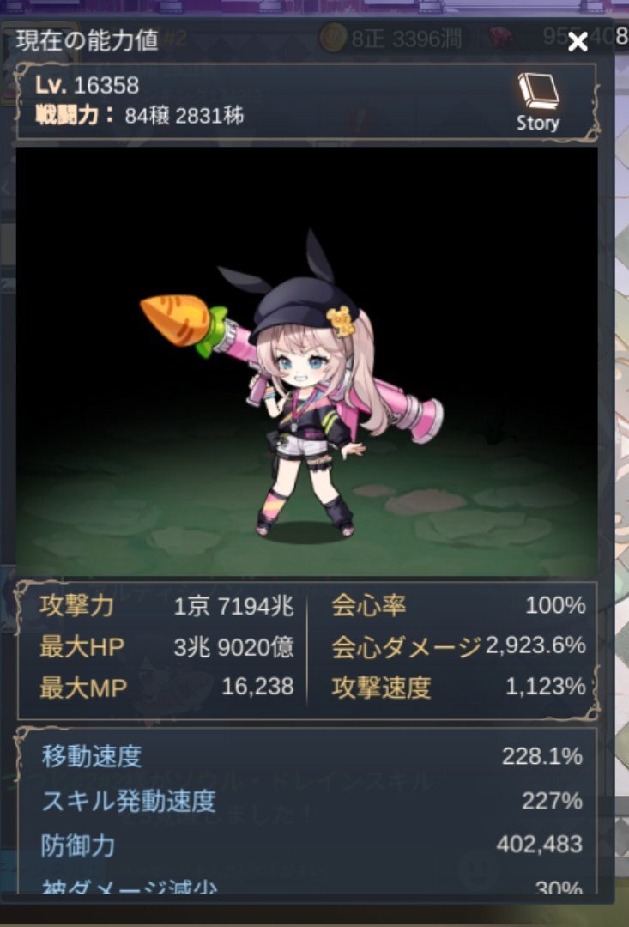Open the Story book icon
The width and height of the screenshot is (629, 927).
point(538,101)
